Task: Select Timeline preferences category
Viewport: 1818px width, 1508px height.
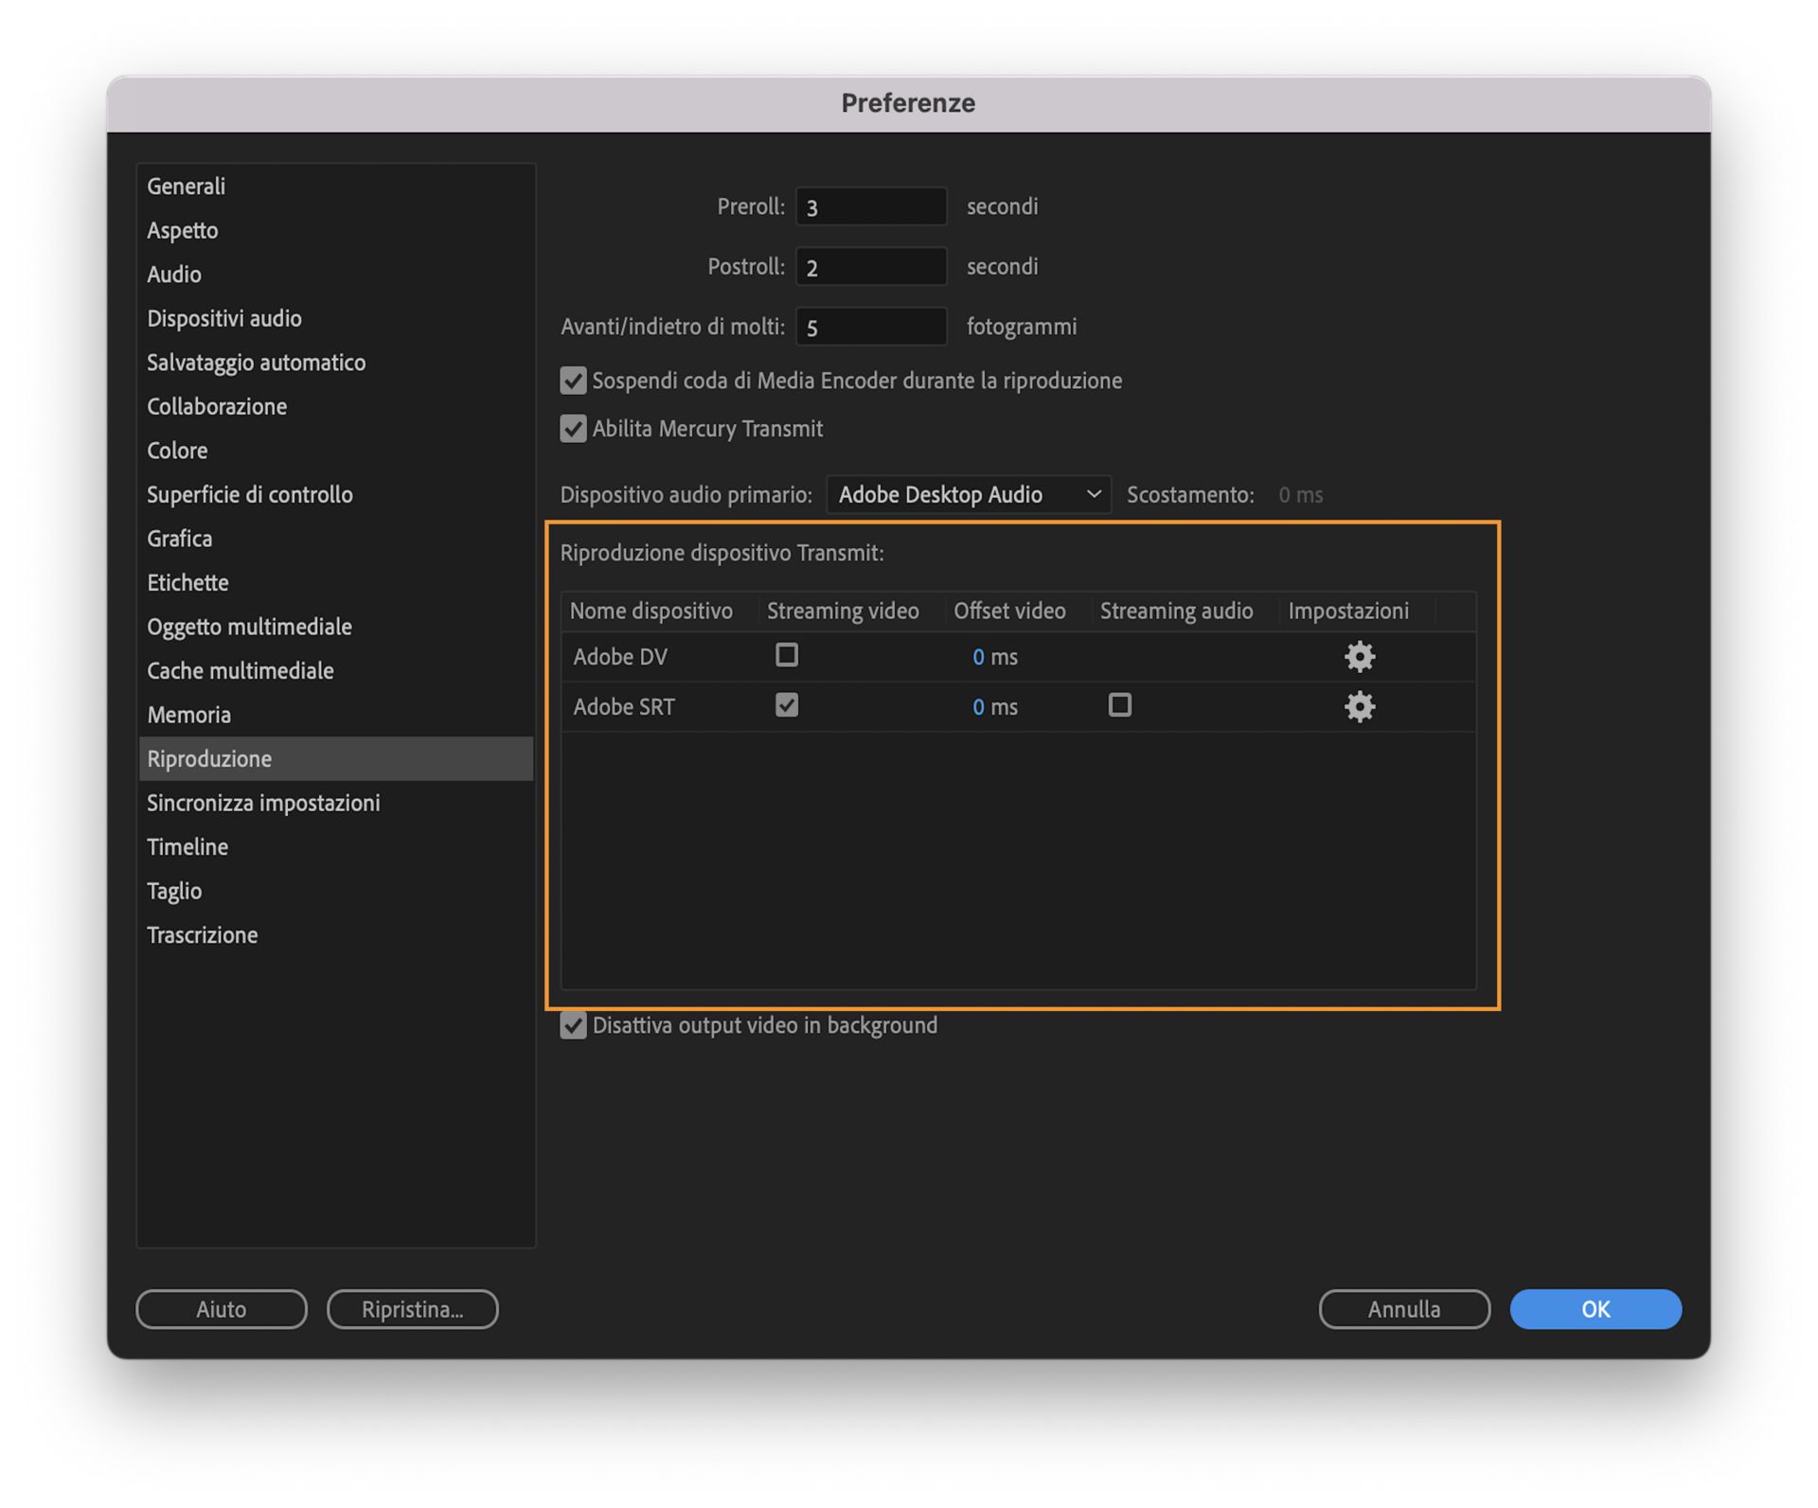Action: [x=336, y=846]
